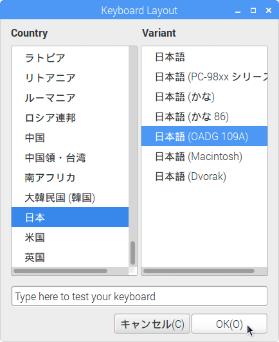Image resolution: width=279 pixels, height=342 pixels.
Task: Confirm the layout with OK(O)
Action: (x=230, y=324)
